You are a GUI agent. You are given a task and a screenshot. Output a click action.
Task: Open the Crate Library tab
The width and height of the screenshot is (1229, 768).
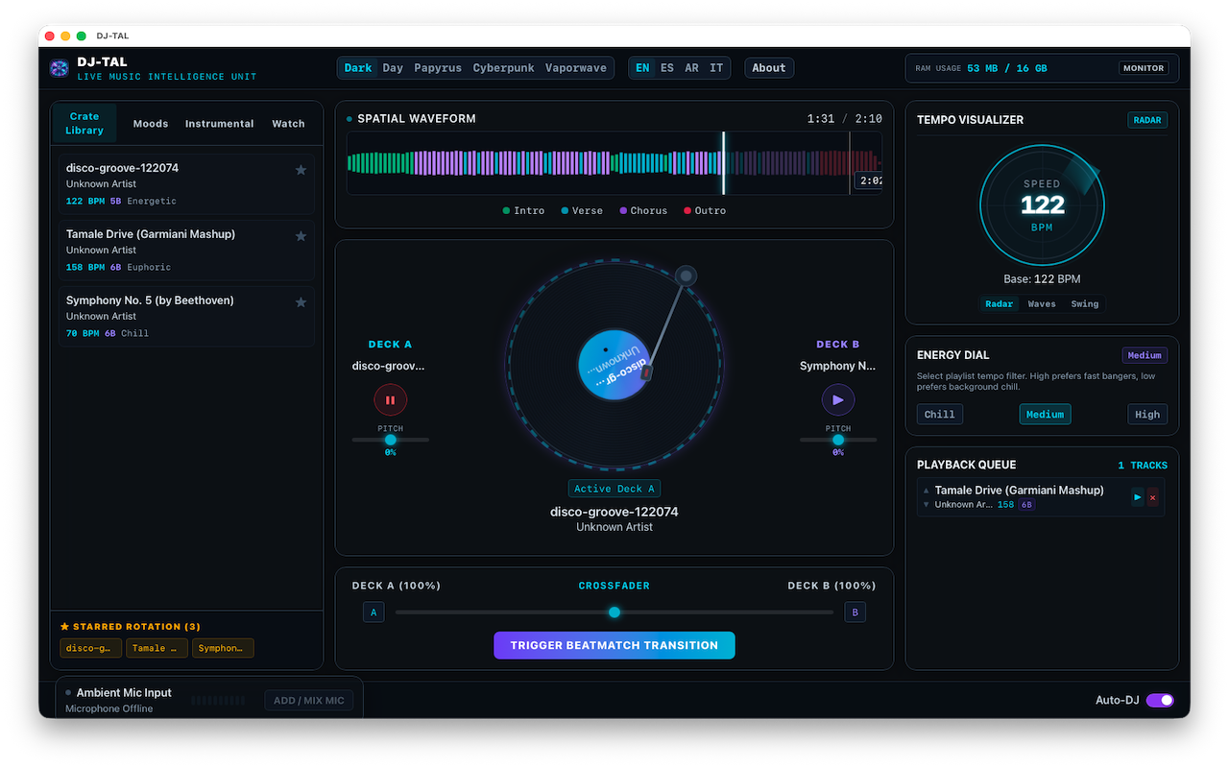[x=84, y=123]
